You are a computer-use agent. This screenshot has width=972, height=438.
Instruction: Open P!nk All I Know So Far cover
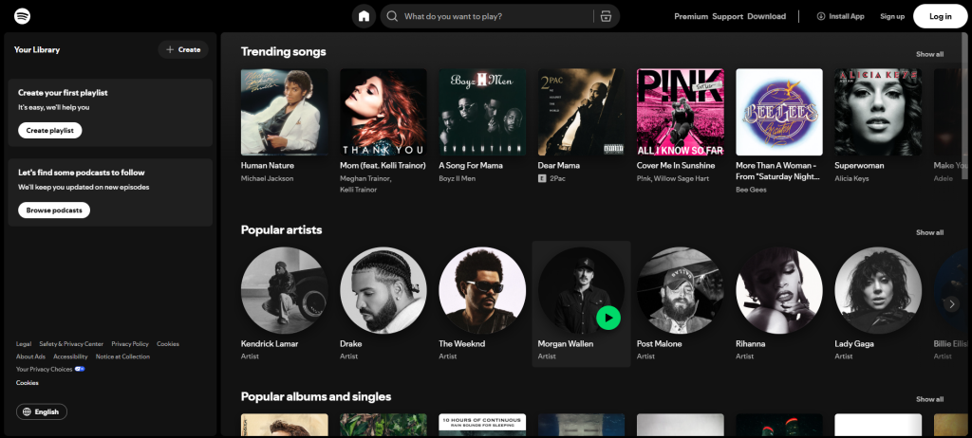pyautogui.click(x=680, y=112)
